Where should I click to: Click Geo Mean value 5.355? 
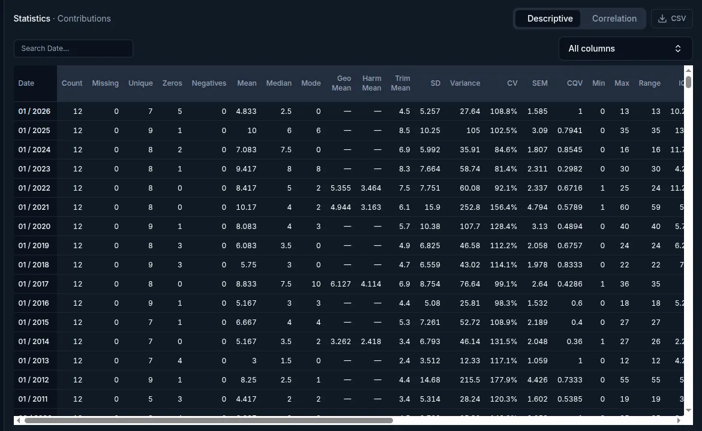pyautogui.click(x=341, y=188)
